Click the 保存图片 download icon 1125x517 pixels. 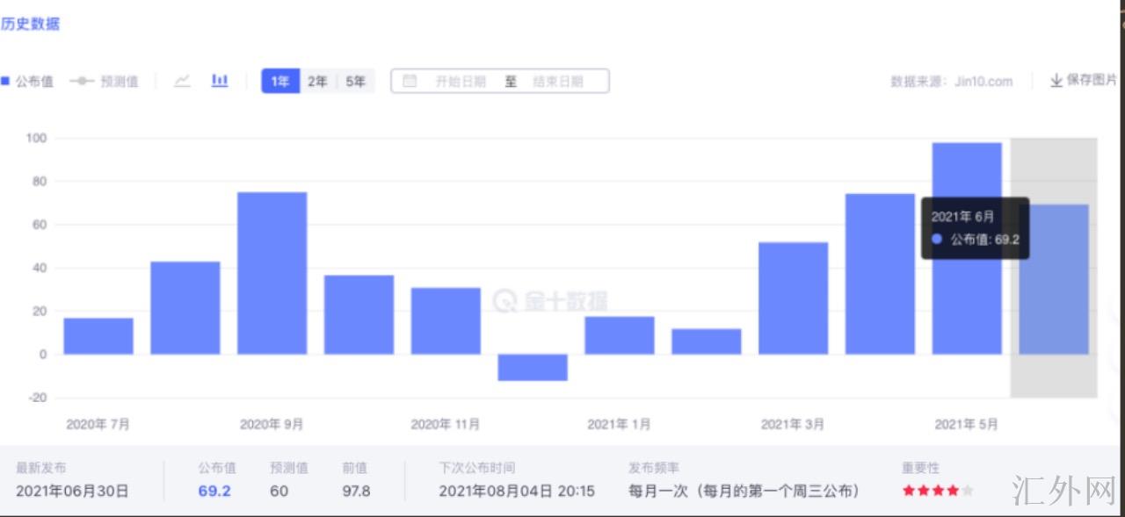tap(1056, 81)
